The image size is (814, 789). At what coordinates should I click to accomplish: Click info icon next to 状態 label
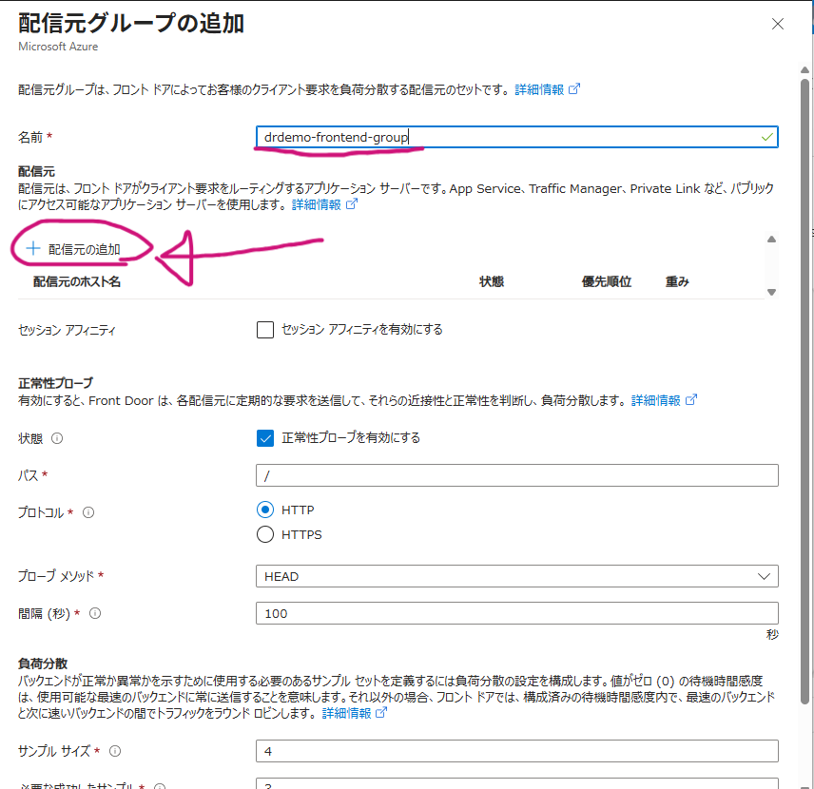(57, 438)
